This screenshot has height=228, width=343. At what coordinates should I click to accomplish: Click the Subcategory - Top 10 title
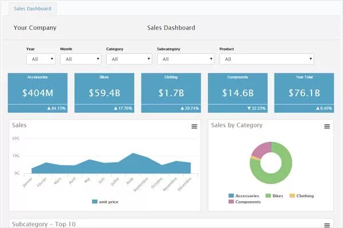44,224
